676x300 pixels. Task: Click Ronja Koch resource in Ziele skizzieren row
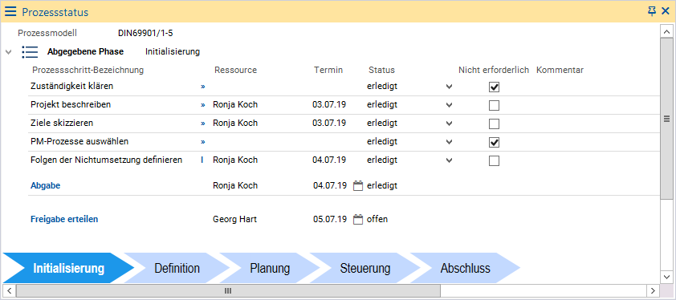point(235,124)
